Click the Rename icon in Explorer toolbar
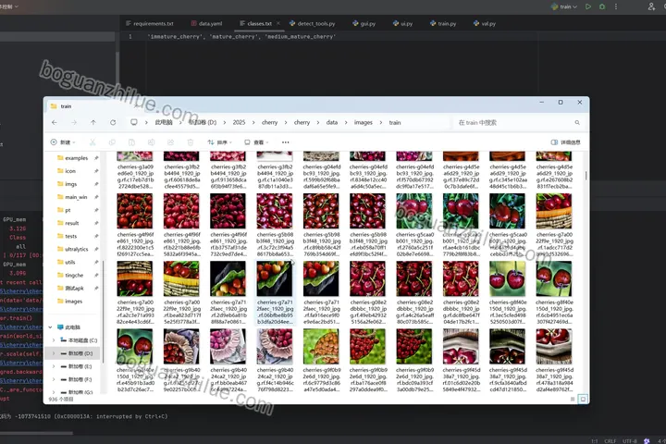The image size is (666, 444). tap(151, 142)
